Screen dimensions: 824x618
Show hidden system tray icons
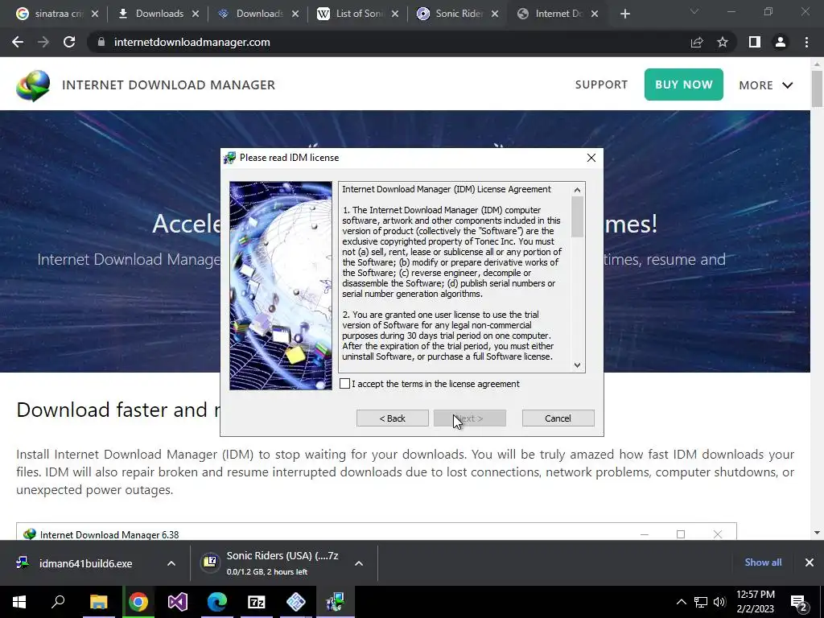pyautogui.click(x=681, y=602)
